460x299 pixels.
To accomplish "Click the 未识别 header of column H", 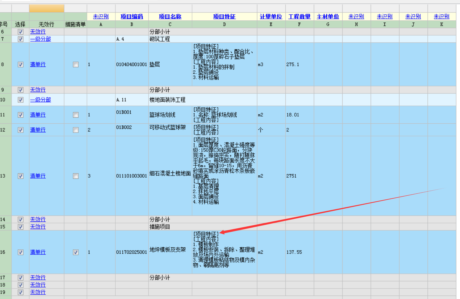I will point(356,17).
